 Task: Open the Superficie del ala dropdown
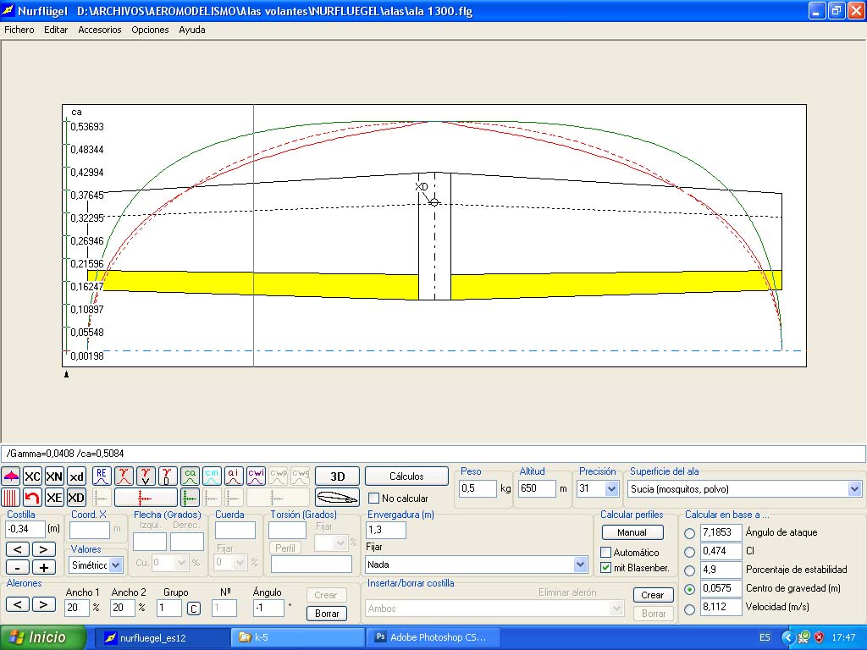(854, 489)
